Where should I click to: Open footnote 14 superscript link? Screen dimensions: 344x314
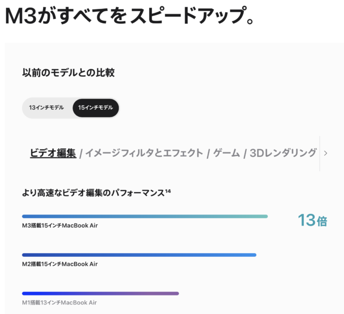click(x=168, y=191)
